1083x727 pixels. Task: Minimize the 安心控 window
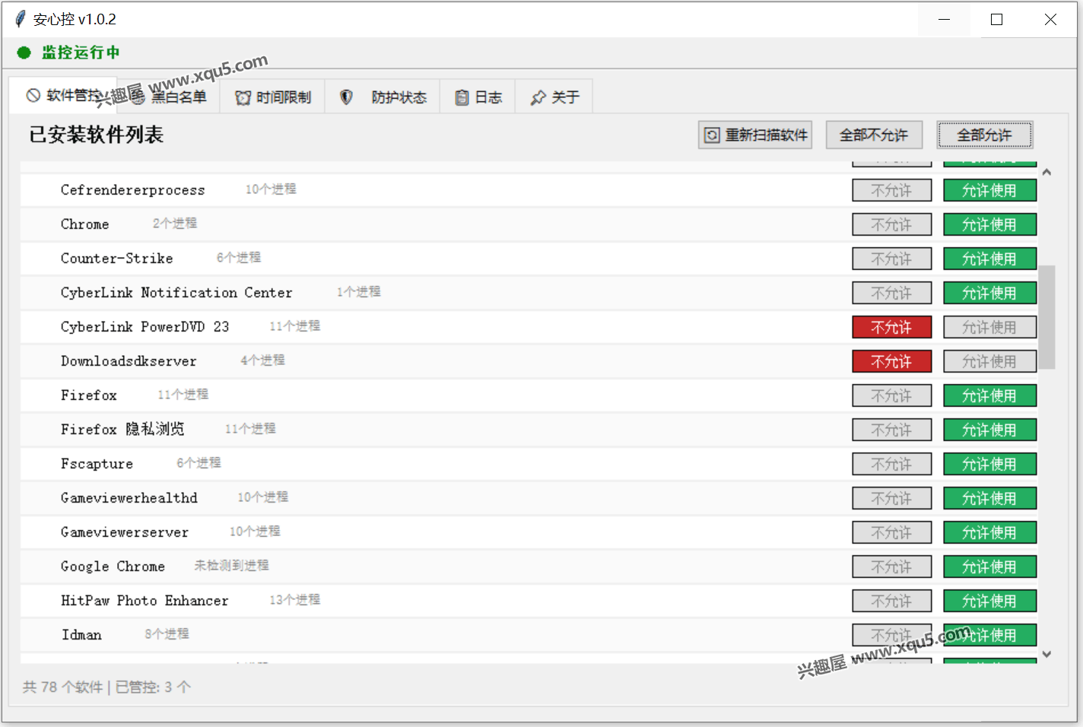pos(944,19)
